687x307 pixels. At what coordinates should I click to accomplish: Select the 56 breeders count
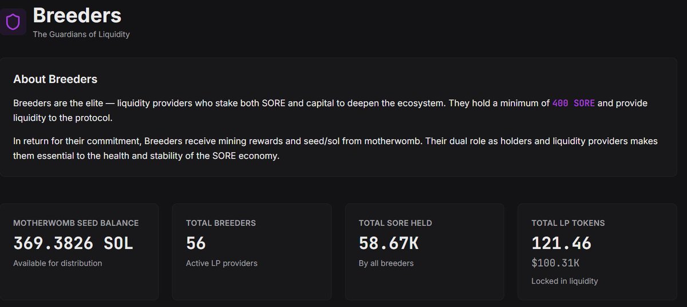point(196,243)
